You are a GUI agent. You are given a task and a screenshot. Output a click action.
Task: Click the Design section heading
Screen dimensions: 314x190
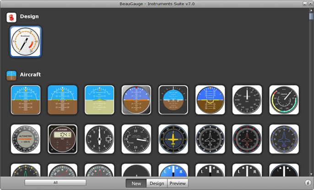pyautogui.click(x=29, y=16)
